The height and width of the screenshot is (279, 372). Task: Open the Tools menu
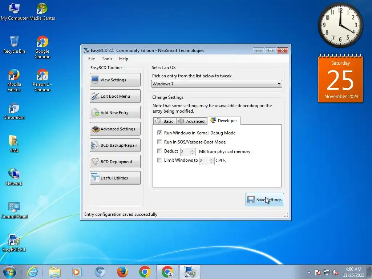(107, 59)
